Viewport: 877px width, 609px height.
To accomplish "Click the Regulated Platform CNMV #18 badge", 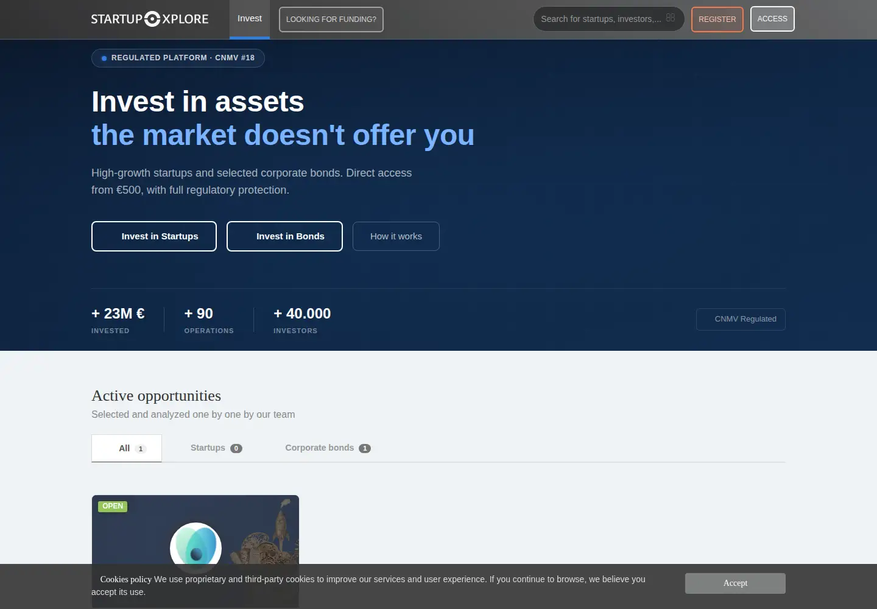I will (178, 58).
